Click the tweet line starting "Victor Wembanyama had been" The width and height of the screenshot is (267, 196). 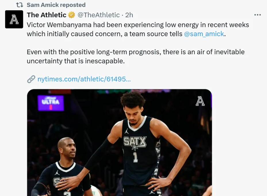[138, 25]
